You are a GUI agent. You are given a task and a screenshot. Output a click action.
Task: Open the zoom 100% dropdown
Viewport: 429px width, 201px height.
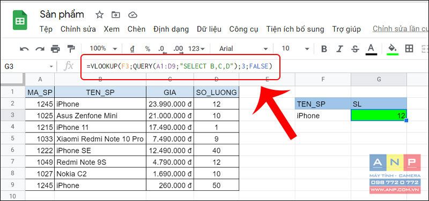103,49
